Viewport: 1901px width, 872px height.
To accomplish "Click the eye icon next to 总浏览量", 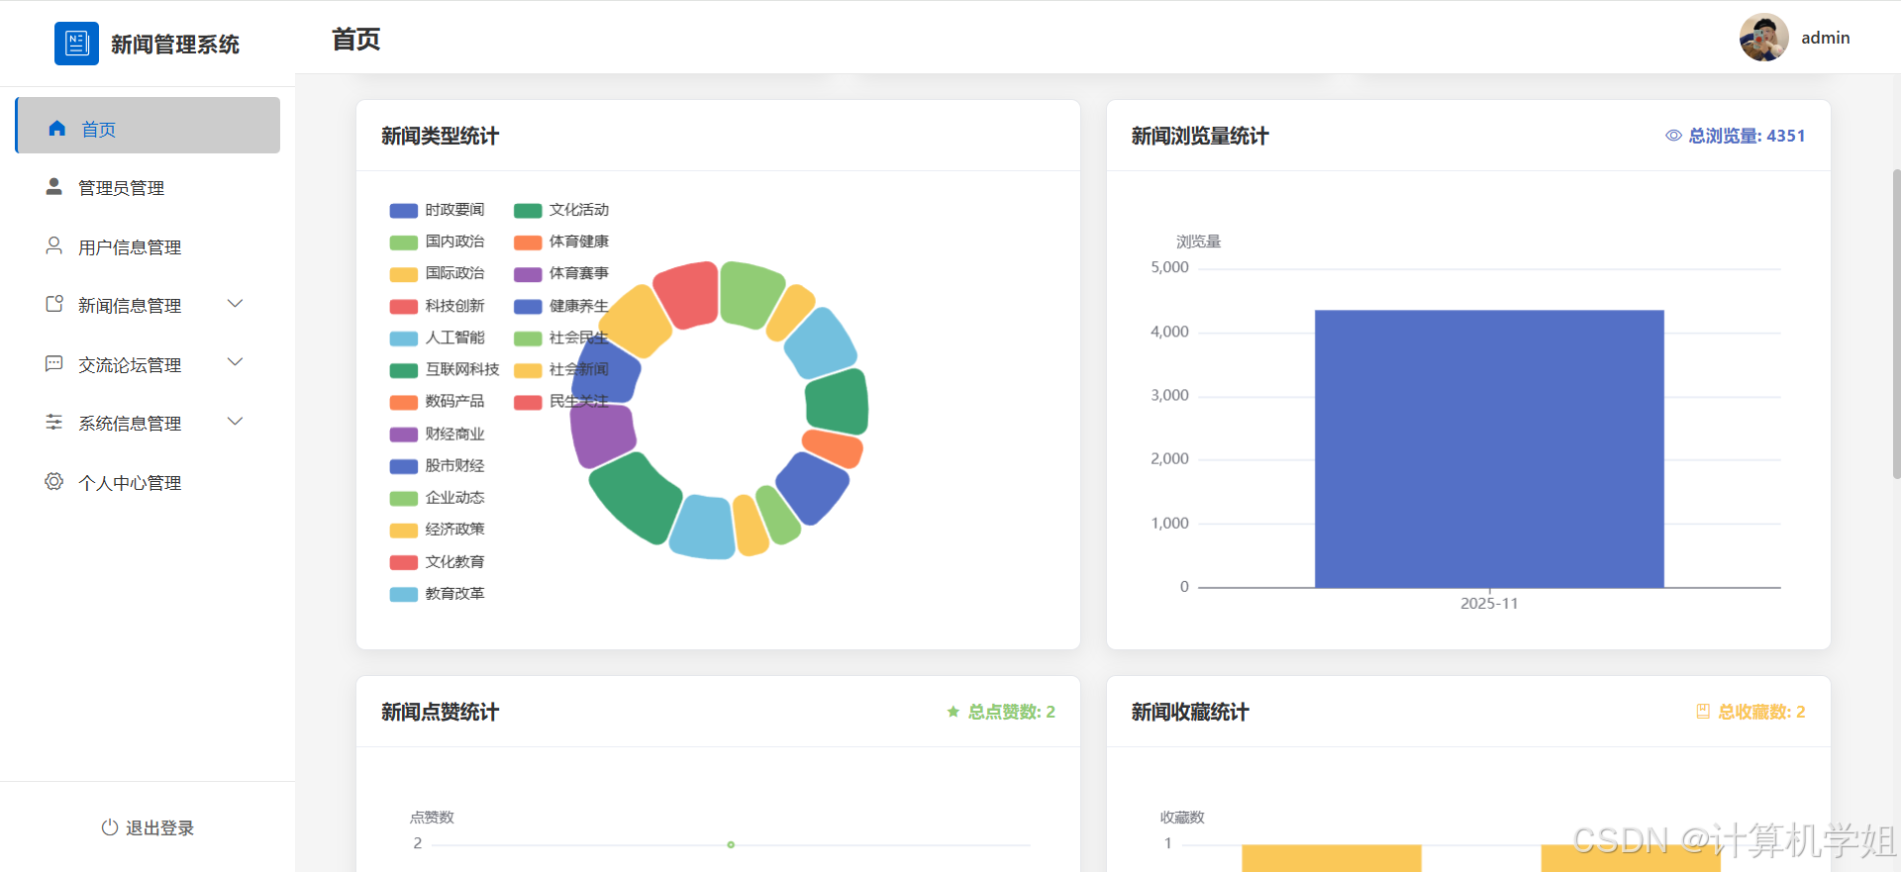I will [x=1673, y=136].
